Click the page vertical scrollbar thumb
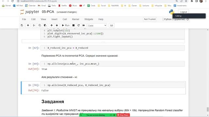This screenshot has width=209, height=117. 208,110
